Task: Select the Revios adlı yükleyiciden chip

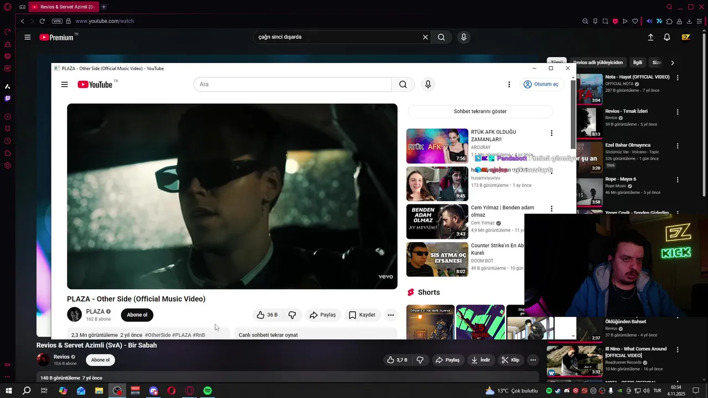Action: tap(598, 62)
